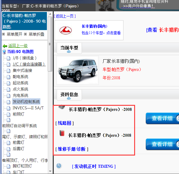Select 起动系统 tree item
Screen dimensions: 179x174
click(20, 83)
